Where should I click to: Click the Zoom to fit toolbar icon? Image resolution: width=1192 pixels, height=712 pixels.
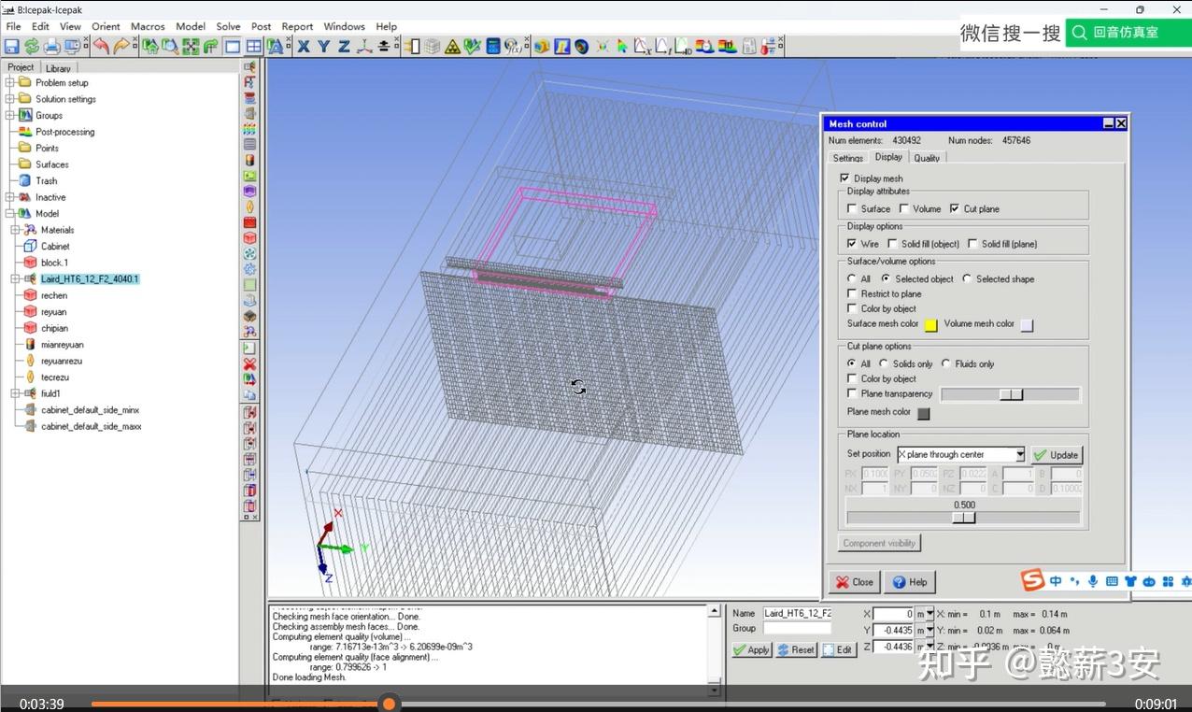pos(192,45)
